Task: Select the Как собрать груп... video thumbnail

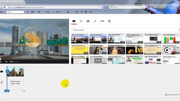Action: pos(153,38)
